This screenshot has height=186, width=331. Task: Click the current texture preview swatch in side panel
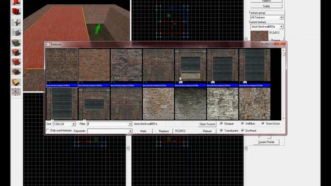click(x=259, y=36)
